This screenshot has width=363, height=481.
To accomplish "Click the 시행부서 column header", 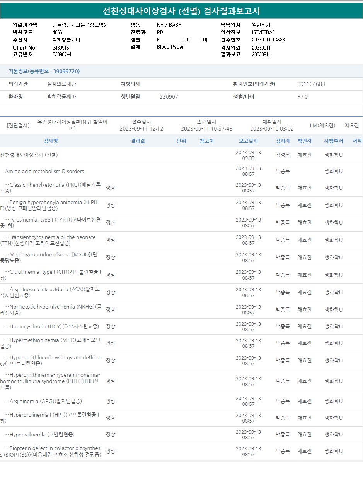I will pos(333,141).
